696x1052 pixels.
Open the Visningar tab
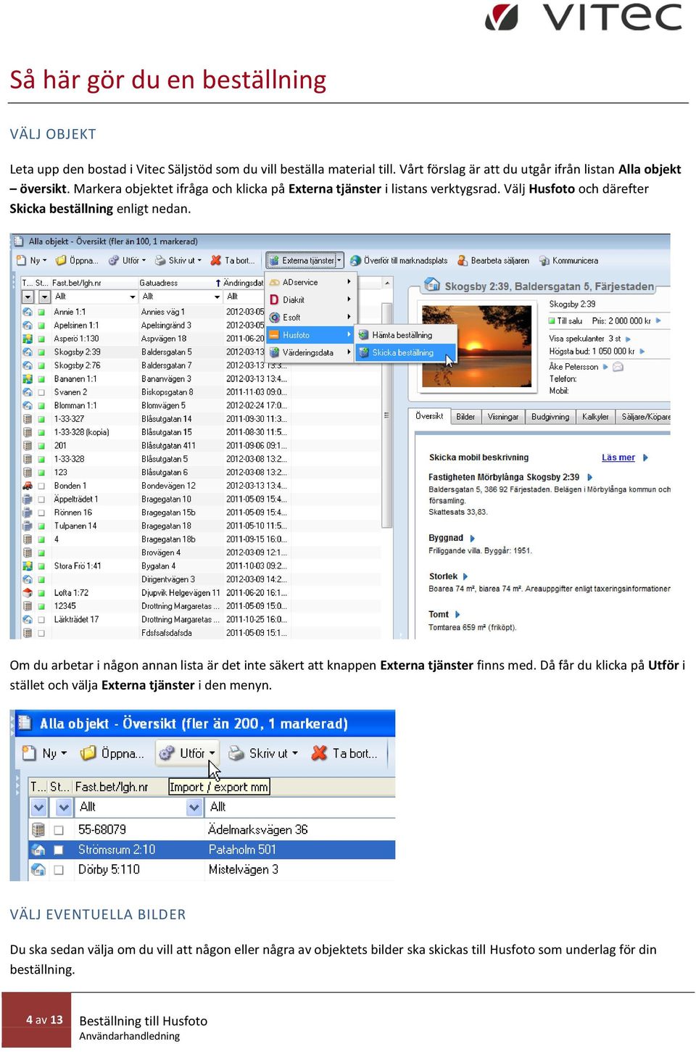click(x=503, y=417)
